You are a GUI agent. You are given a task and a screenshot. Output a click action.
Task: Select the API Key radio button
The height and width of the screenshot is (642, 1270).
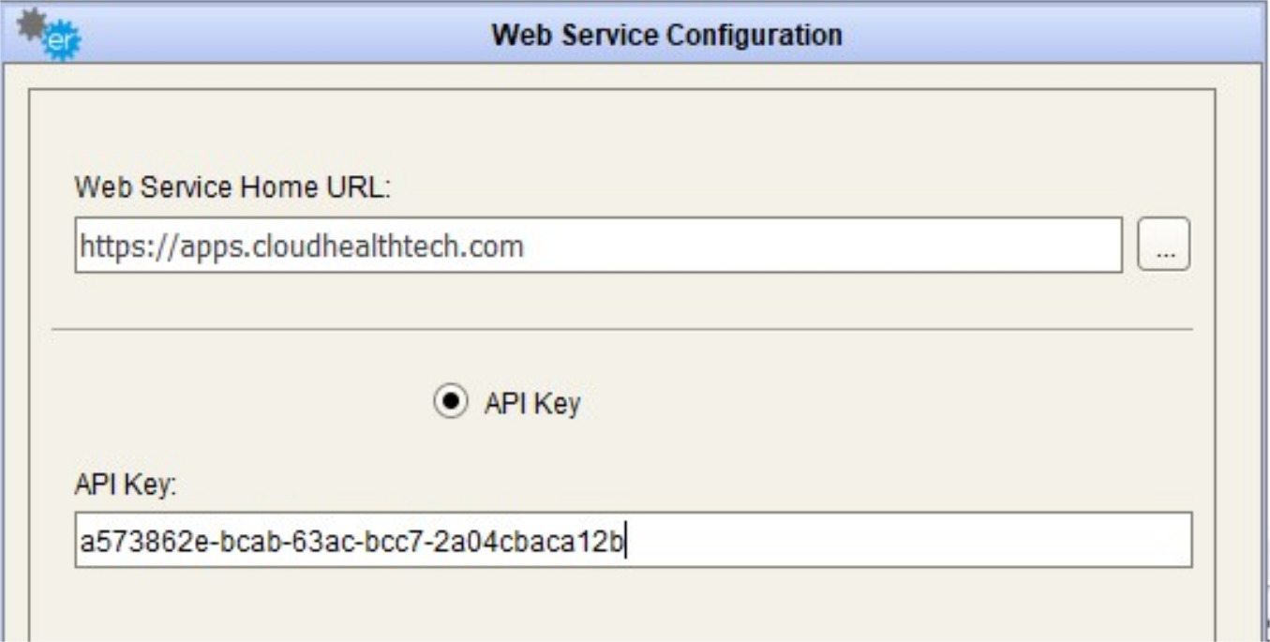450,402
